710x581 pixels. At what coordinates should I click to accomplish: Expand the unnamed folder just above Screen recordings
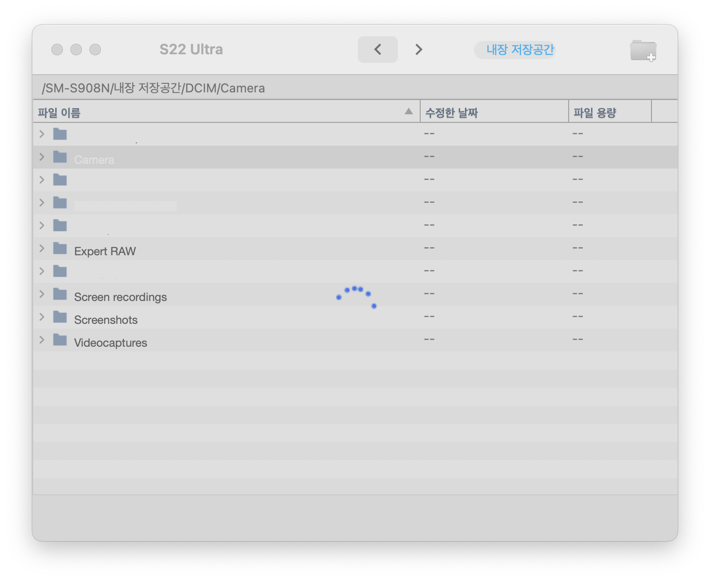(x=42, y=271)
